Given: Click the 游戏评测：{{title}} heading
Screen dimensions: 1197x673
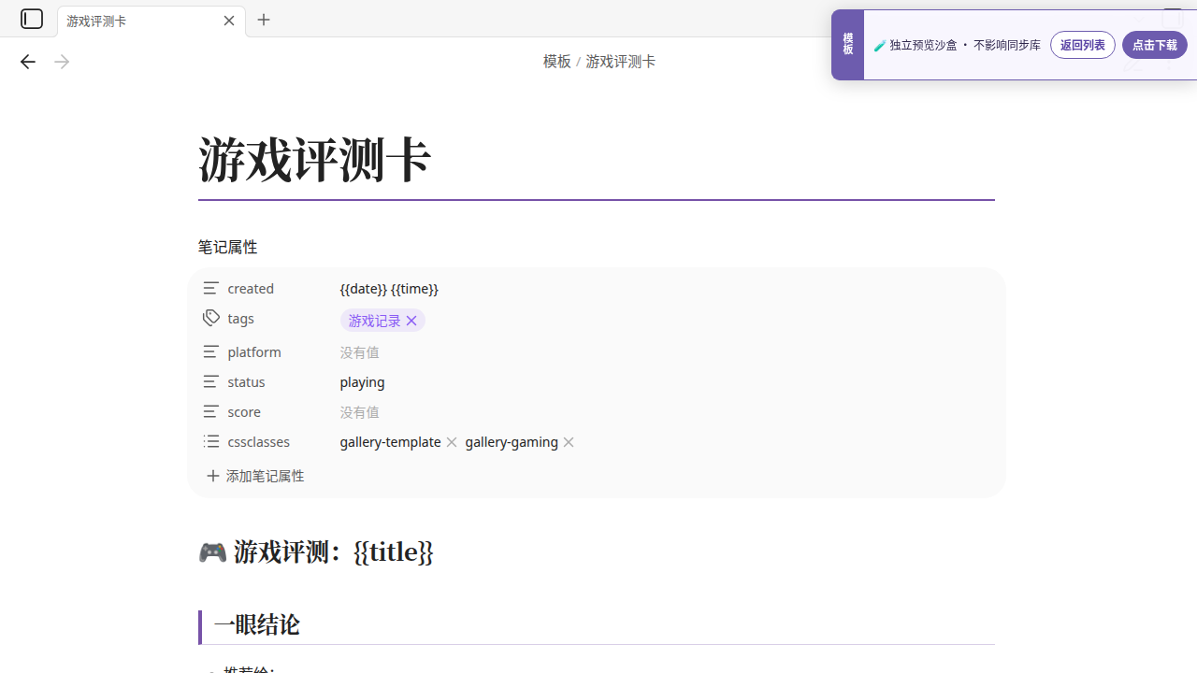Looking at the screenshot, I should click(316, 551).
